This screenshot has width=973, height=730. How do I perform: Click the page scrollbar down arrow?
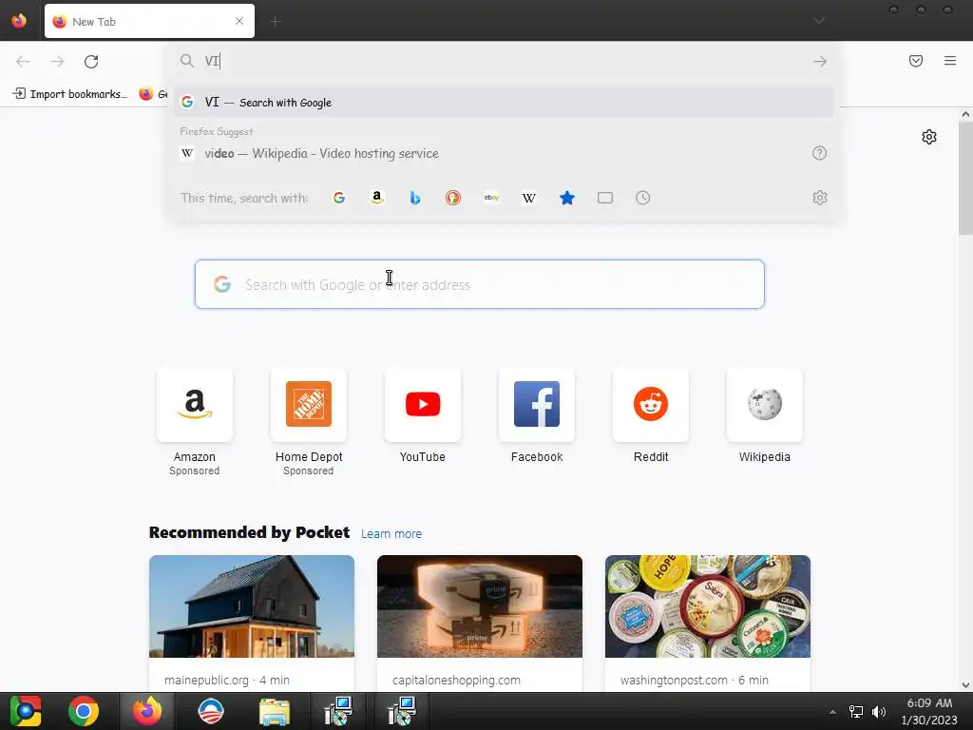(x=965, y=685)
